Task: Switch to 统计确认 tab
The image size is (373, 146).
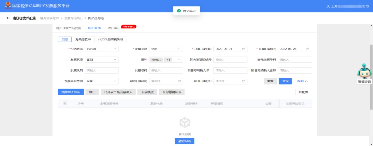Action: click(x=114, y=28)
